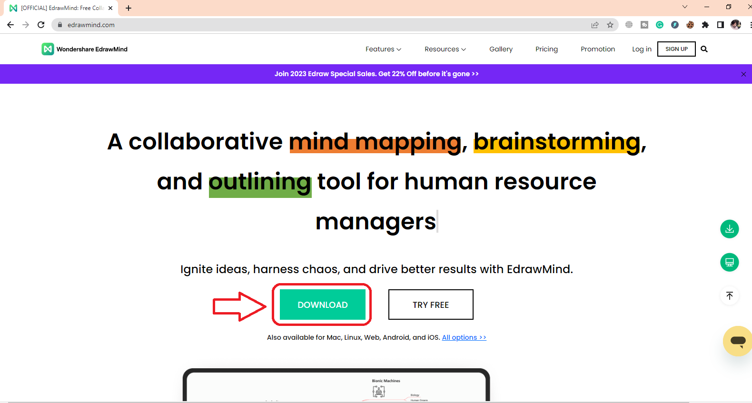
Task: Click the green floating desktop icon
Action: pyautogui.click(x=730, y=262)
